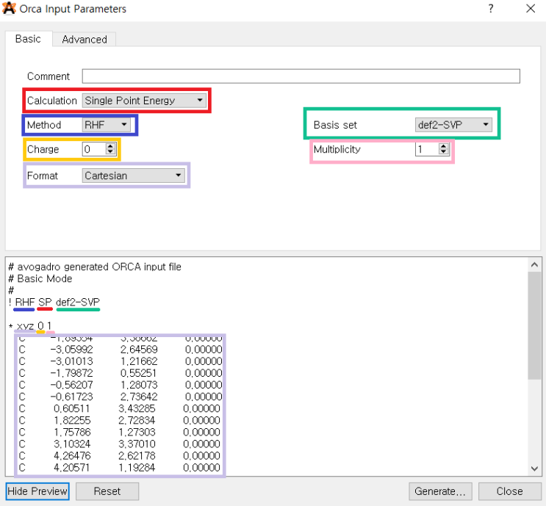
Task: Select the Basic tab
Action: (28, 39)
